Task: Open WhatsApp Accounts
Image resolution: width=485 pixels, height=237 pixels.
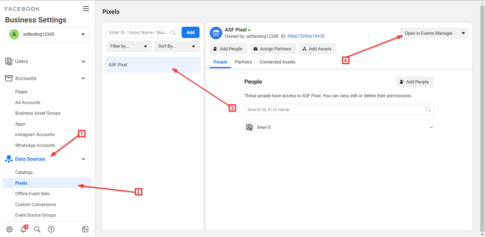Action: (35, 145)
